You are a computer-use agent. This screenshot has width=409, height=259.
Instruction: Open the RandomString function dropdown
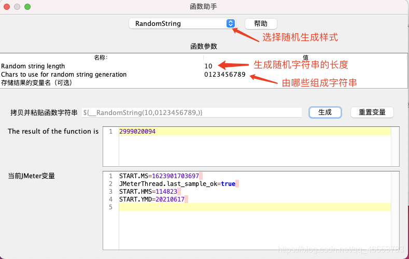coord(182,23)
